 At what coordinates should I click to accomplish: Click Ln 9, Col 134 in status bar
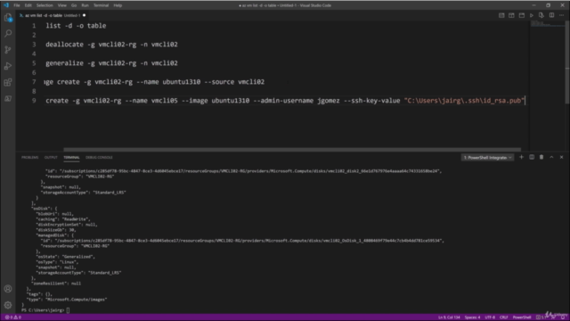click(x=449, y=317)
